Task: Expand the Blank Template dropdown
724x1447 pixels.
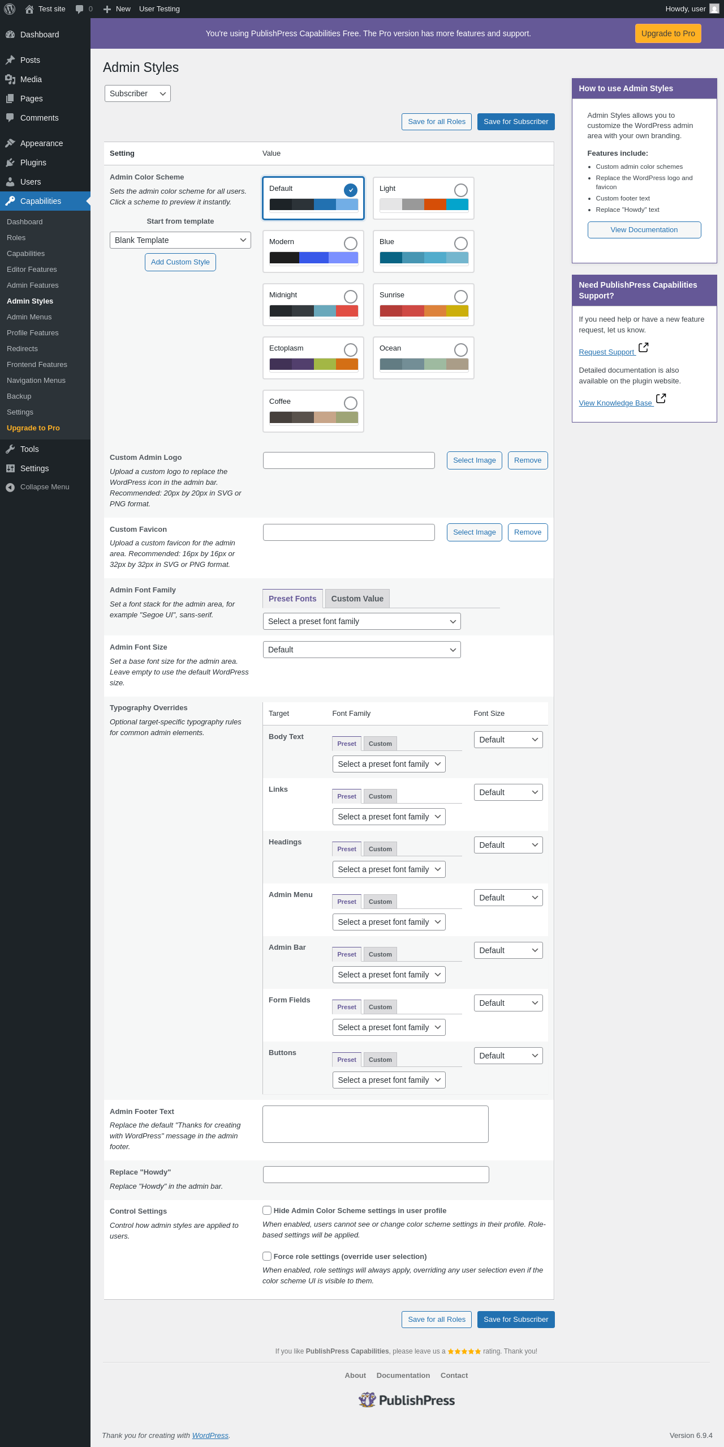Action: pos(180,240)
